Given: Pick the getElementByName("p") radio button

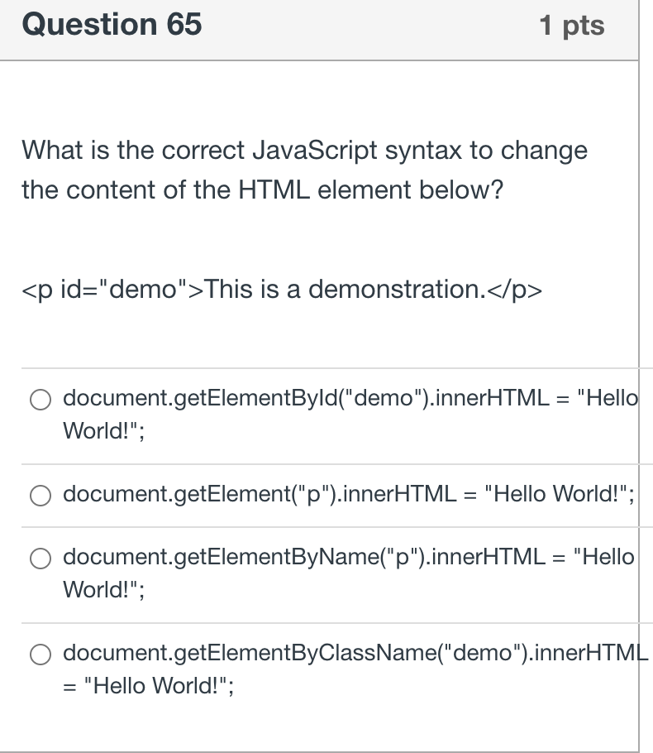Looking at the screenshot, I should [41, 559].
